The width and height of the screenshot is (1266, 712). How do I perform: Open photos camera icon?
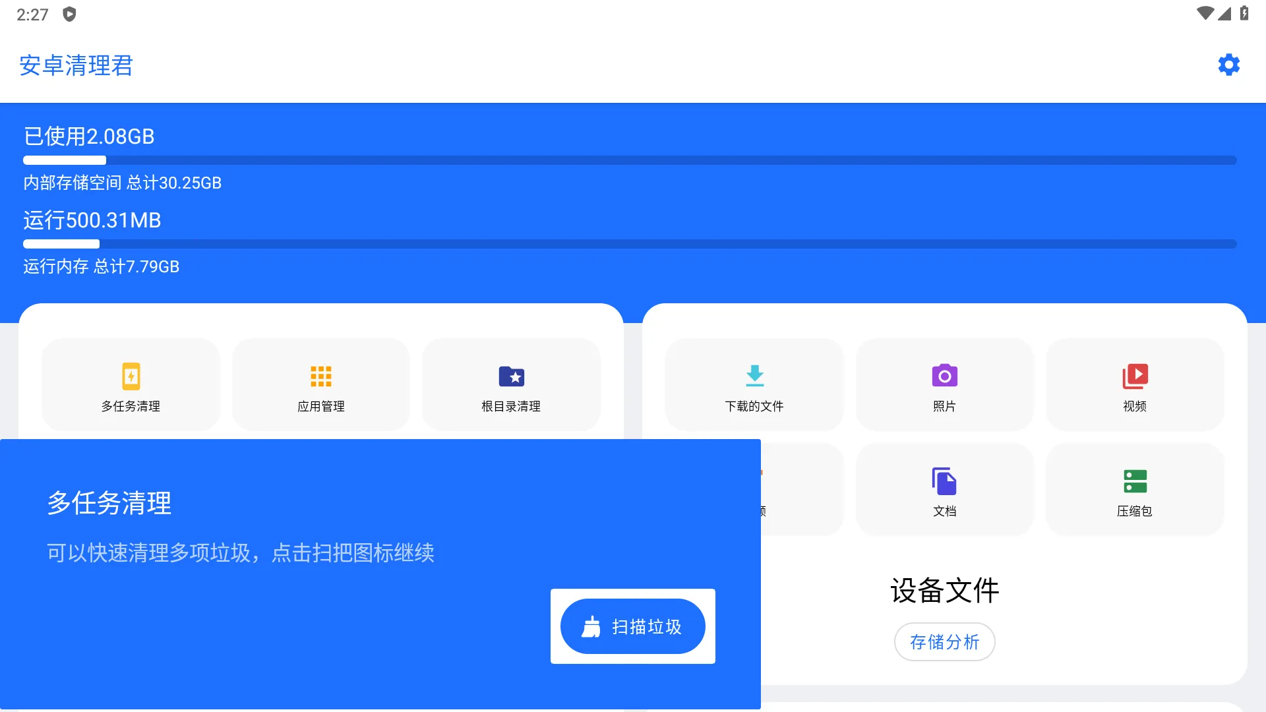[944, 376]
